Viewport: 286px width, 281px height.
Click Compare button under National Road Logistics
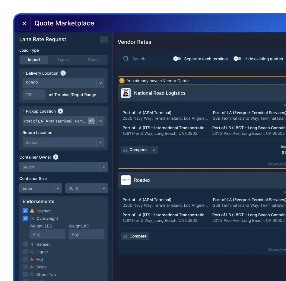(x=135, y=150)
